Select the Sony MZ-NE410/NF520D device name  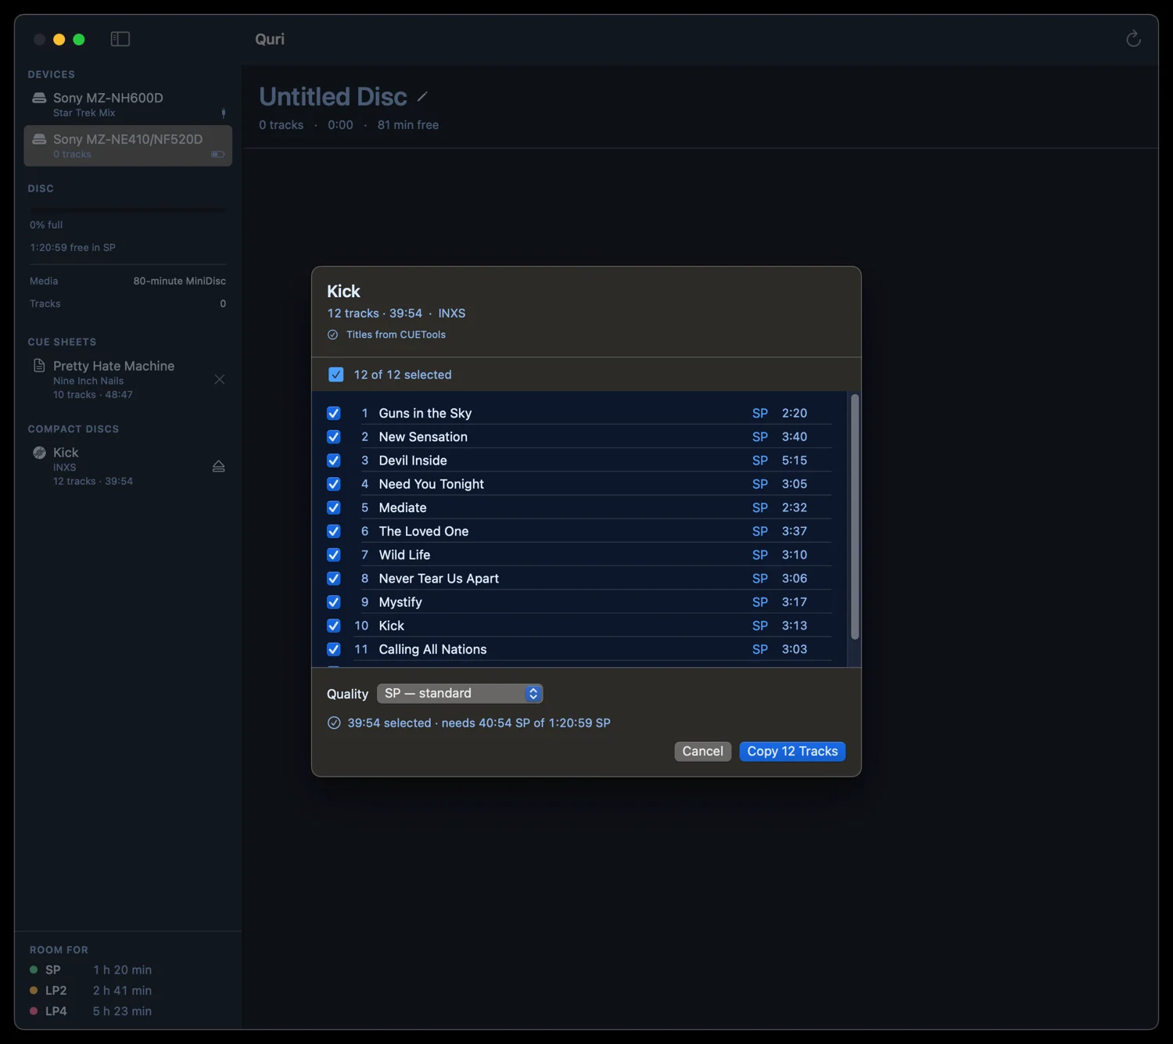pyautogui.click(x=127, y=139)
